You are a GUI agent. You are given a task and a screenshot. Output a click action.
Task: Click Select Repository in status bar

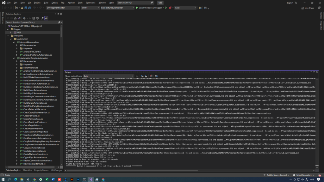(x=303, y=175)
